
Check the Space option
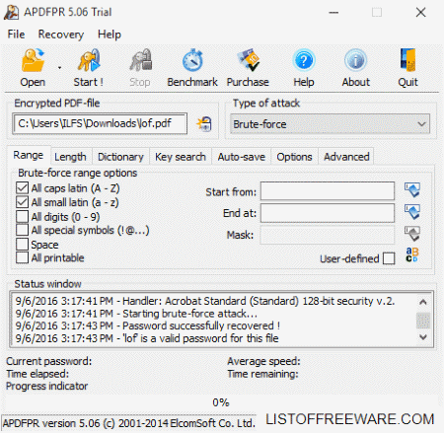[22, 245]
